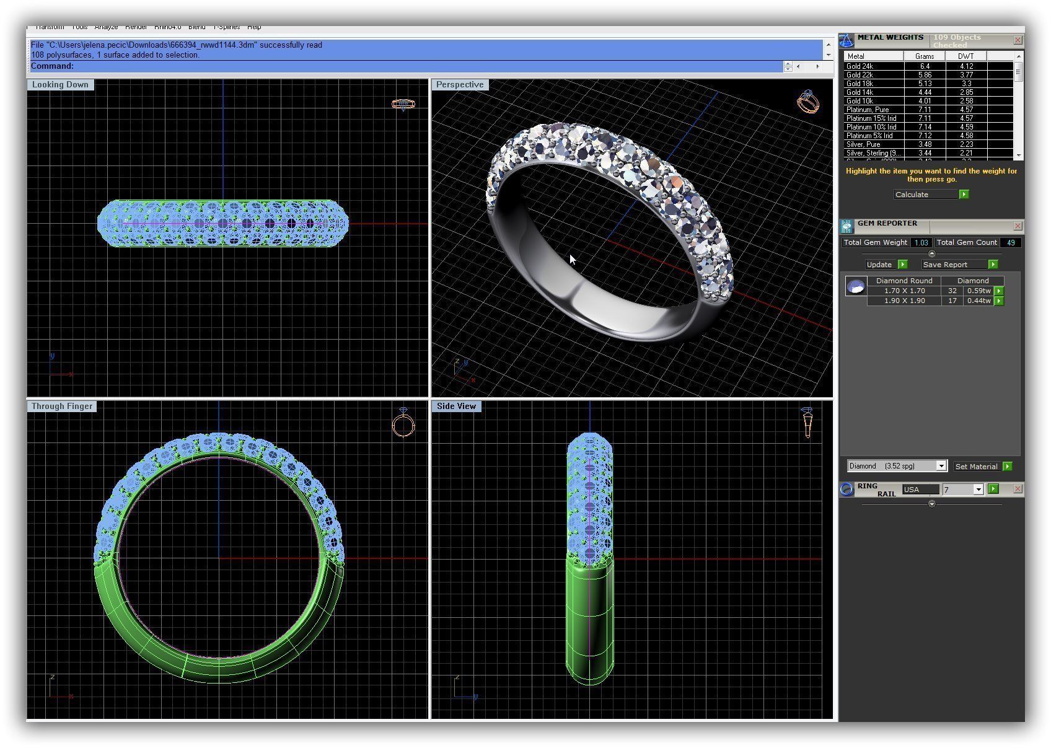Click the Through Finger viewport title

click(x=62, y=407)
